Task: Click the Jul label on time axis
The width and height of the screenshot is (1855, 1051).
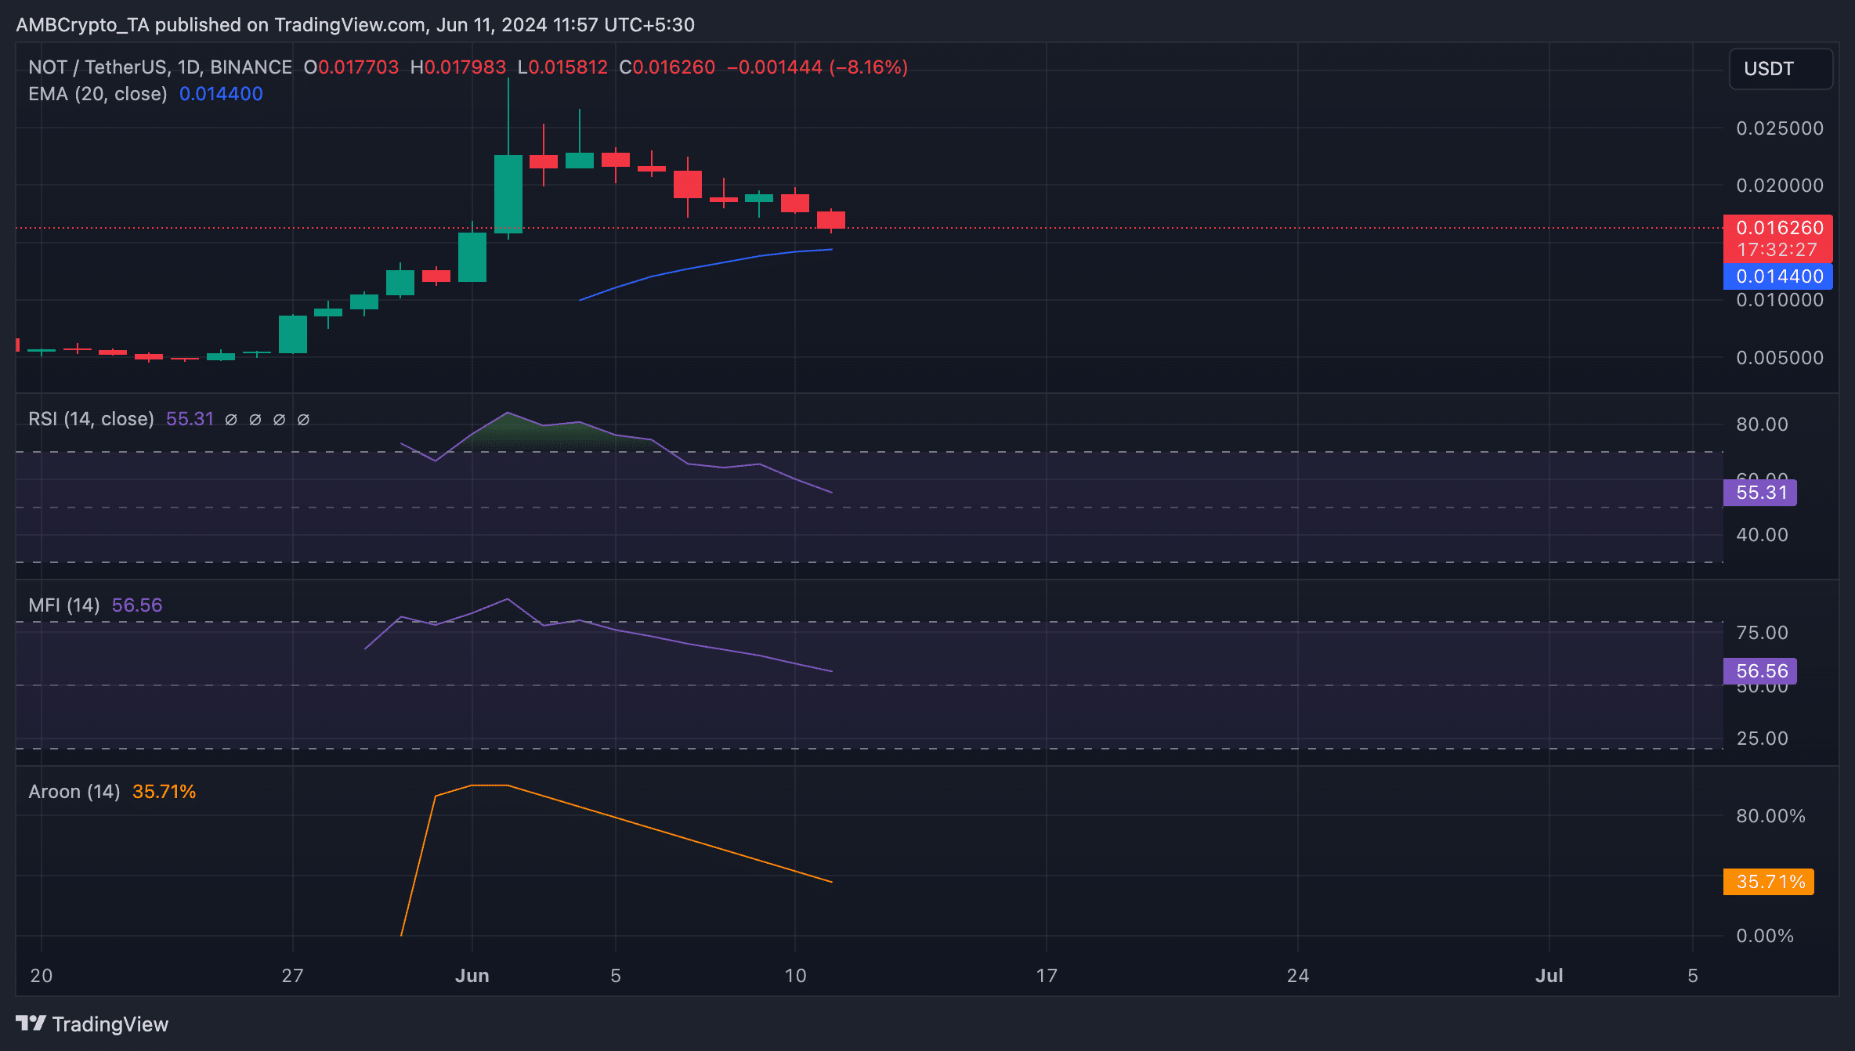Action: click(1549, 976)
